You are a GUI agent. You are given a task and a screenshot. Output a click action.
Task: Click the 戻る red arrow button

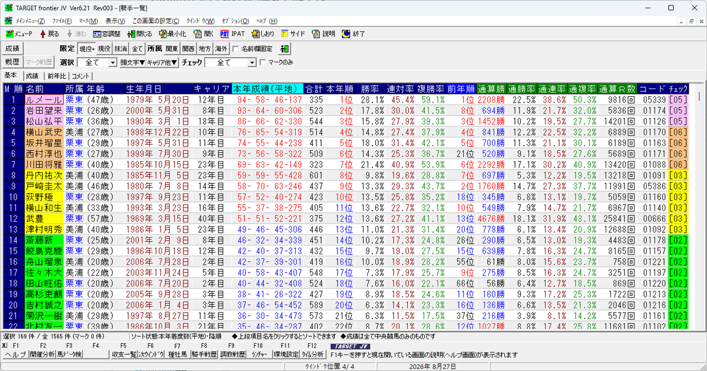pyautogui.click(x=49, y=34)
